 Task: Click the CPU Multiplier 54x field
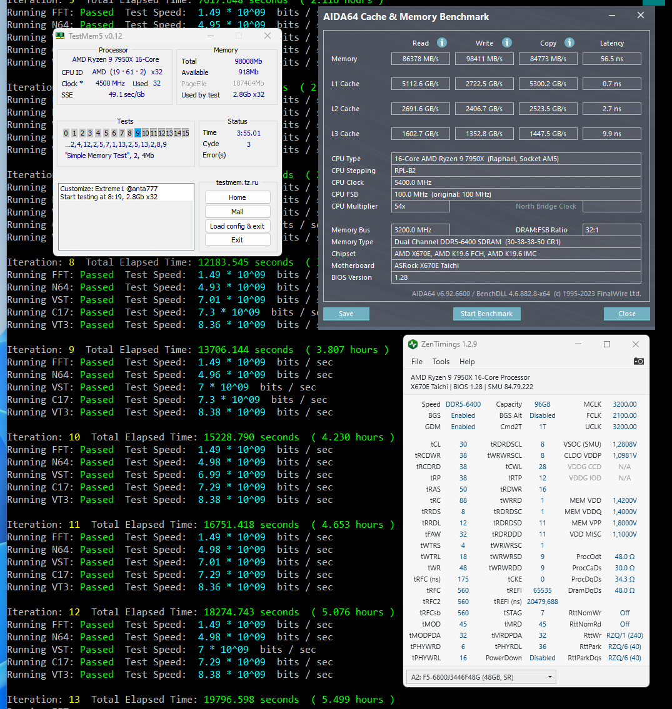pos(421,206)
